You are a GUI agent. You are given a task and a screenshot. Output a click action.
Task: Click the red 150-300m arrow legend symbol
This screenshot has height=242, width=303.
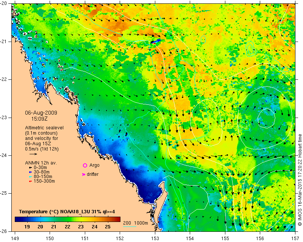30,181
